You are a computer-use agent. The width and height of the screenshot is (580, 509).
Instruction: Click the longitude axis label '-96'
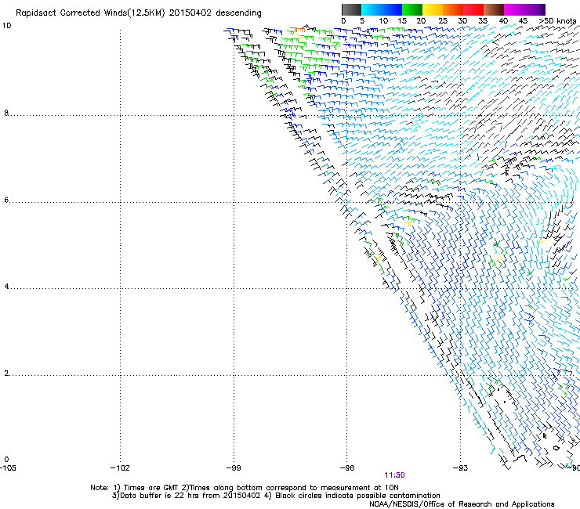(x=347, y=468)
